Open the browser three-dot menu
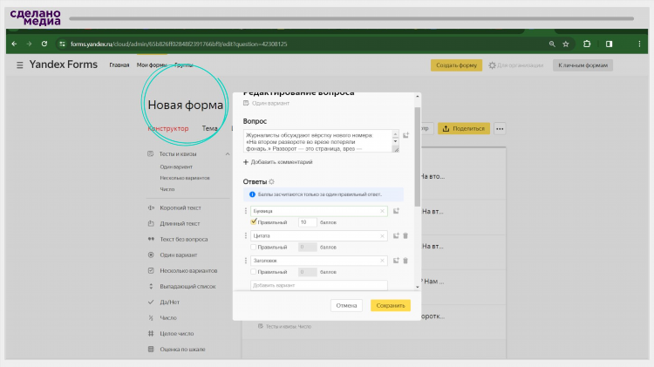This screenshot has height=367, width=654. 639,44
